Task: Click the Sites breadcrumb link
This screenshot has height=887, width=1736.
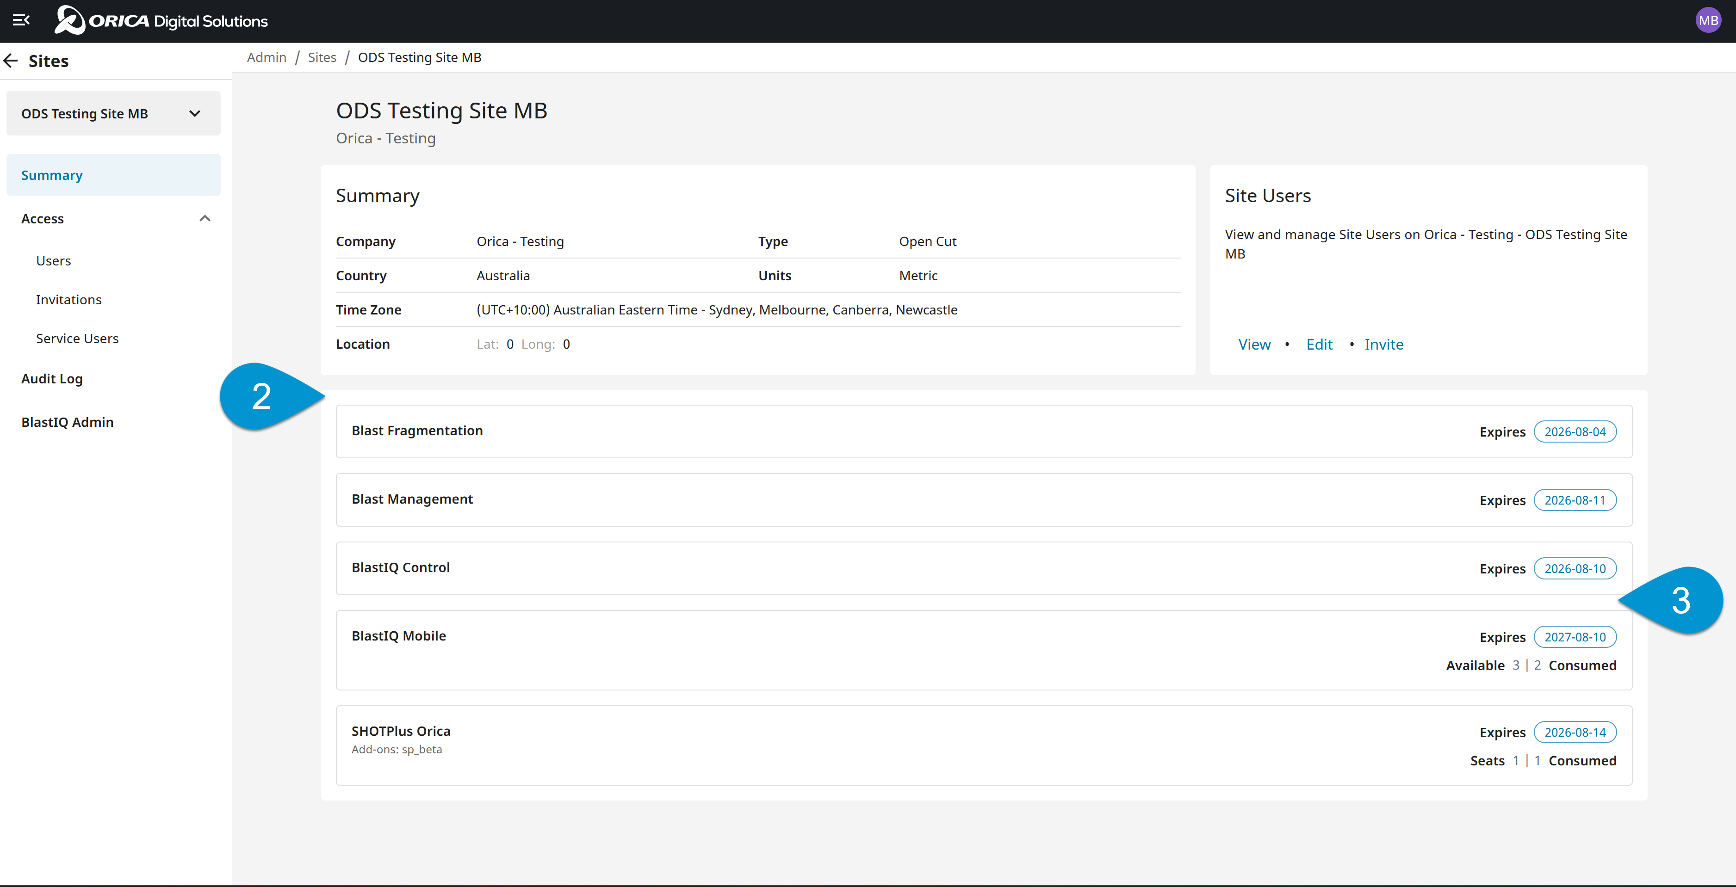Action: pos(322,57)
